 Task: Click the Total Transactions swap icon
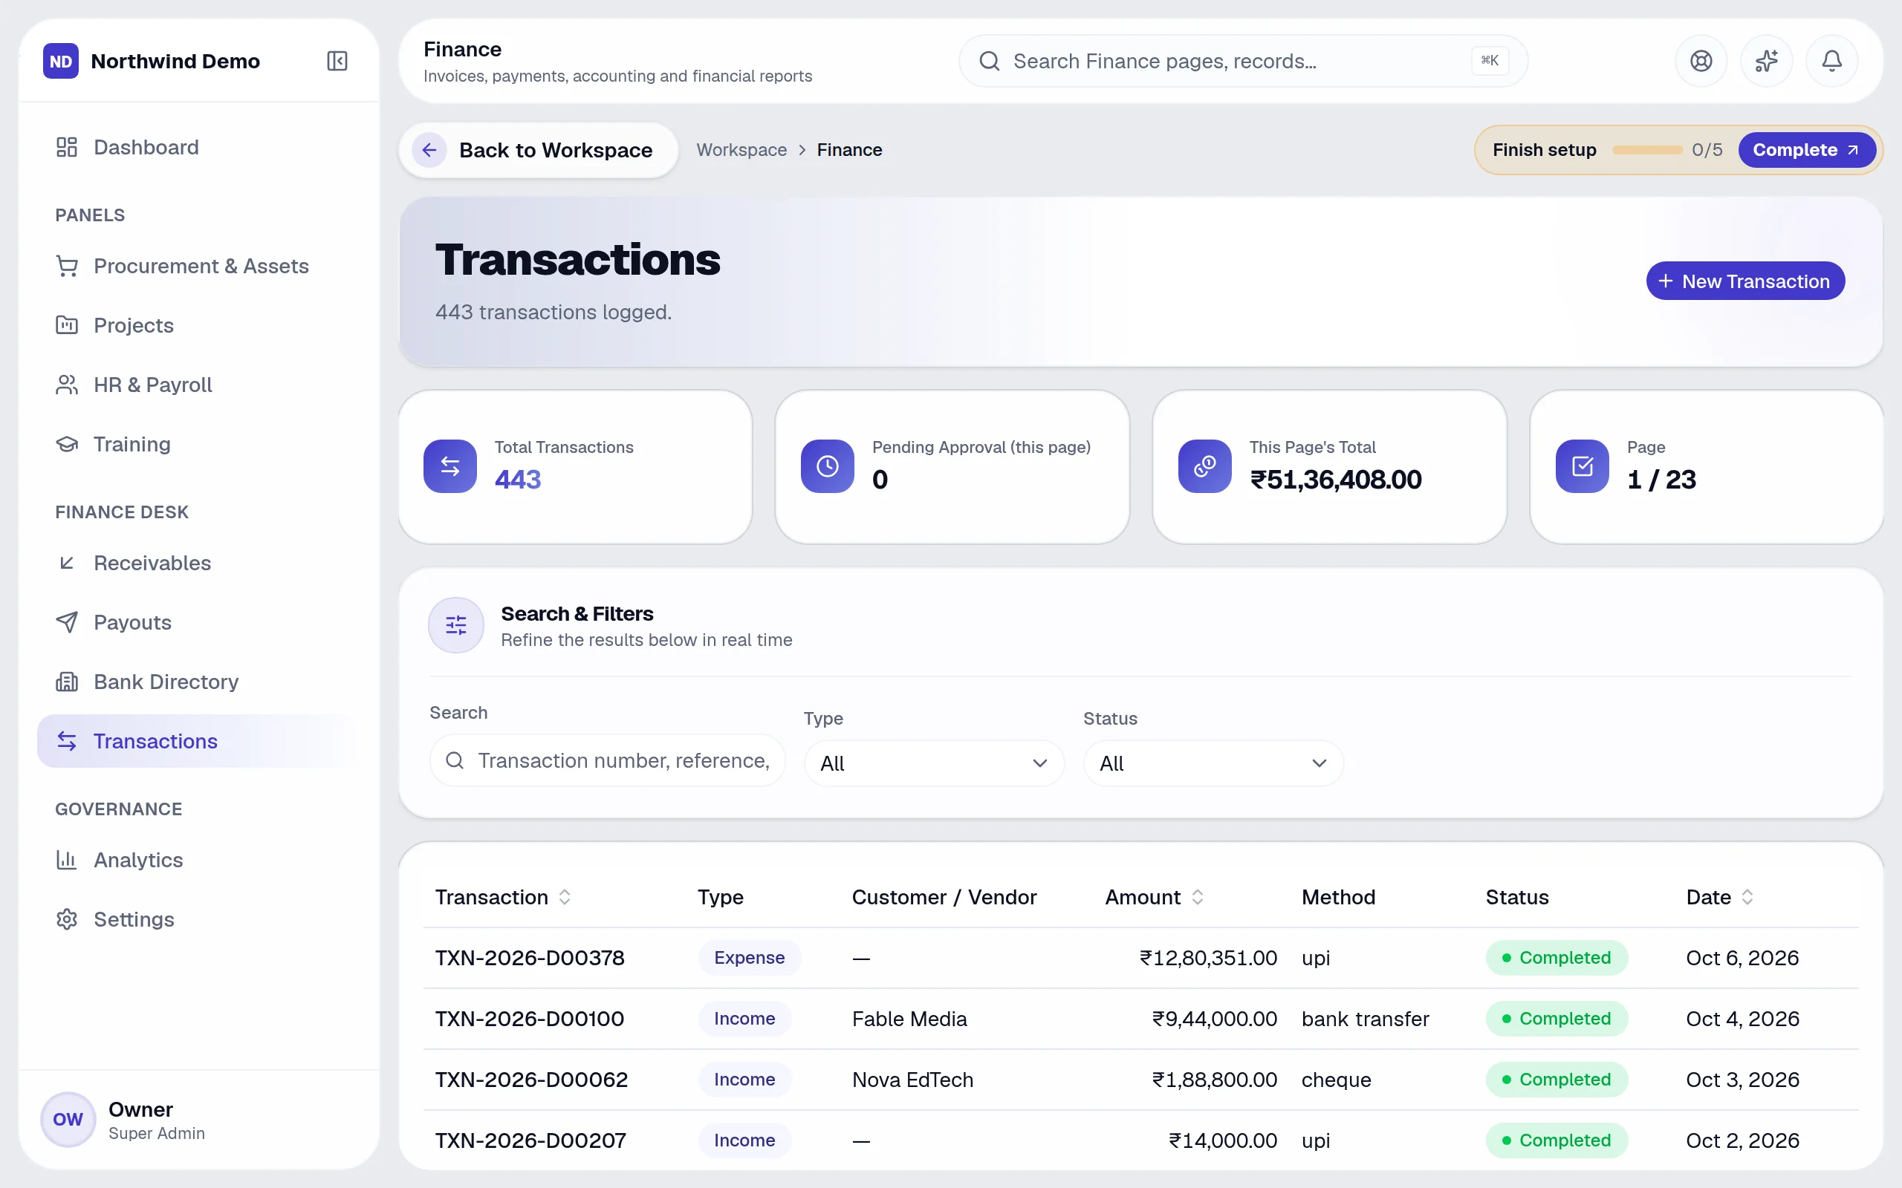[449, 466]
